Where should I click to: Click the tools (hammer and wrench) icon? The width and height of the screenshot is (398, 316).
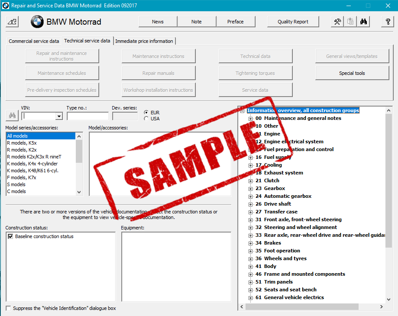pos(337,22)
